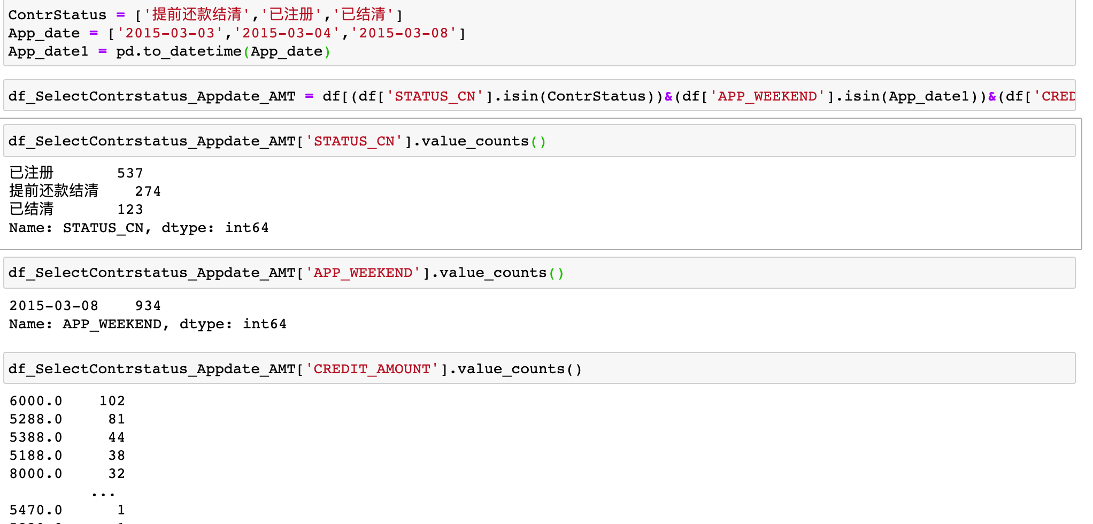Viewport: 1093px width, 524px height.
Task: Select the df_SelectContrstatus_Appdate_AMT filter assignment cell
Action: [540, 96]
